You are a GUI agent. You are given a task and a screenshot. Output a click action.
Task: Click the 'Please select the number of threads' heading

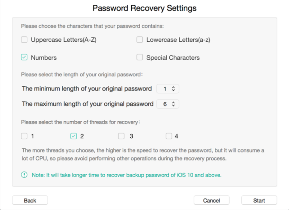(81, 122)
